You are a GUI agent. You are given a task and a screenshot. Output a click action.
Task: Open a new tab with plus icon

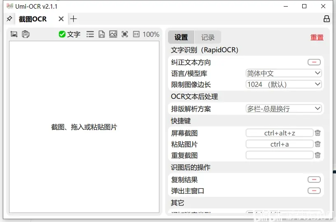click(x=73, y=19)
